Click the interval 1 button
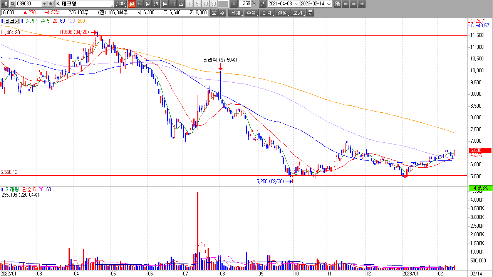 [x=189, y=4]
